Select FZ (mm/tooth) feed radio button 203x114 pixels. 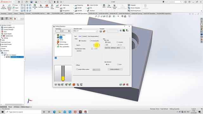tap(90, 41)
